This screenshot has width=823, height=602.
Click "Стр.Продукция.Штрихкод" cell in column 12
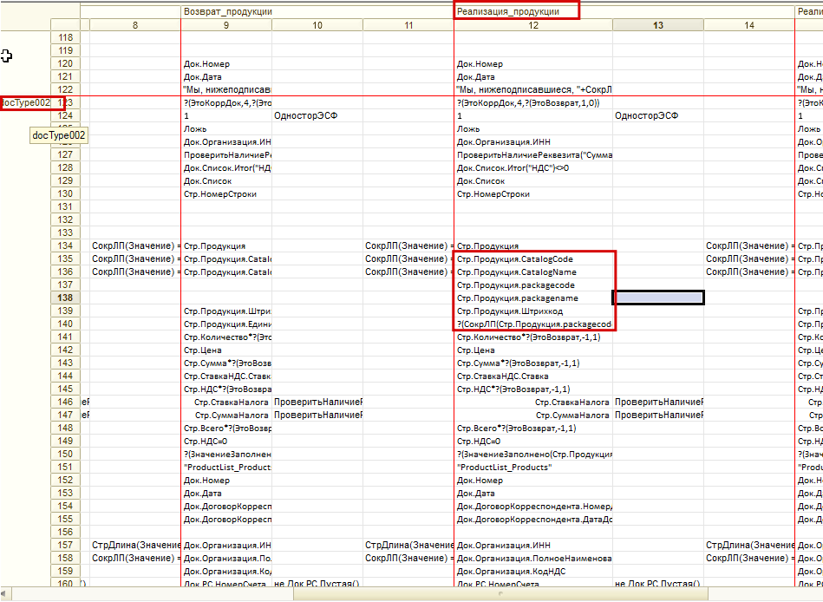533,311
